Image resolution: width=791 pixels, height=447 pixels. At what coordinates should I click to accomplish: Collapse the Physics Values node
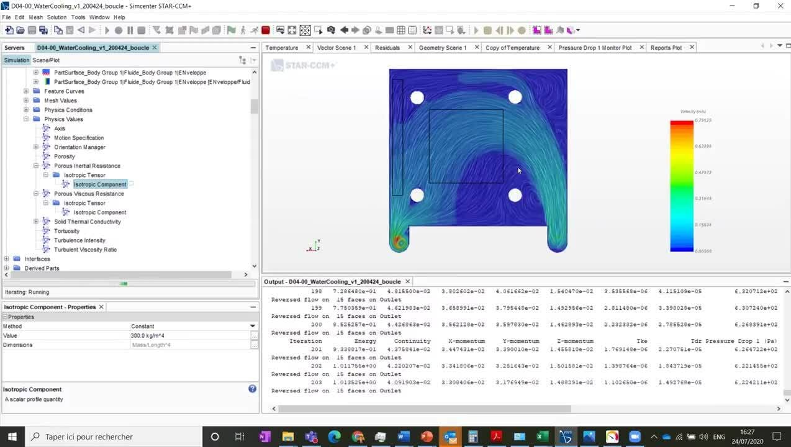click(x=26, y=119)
